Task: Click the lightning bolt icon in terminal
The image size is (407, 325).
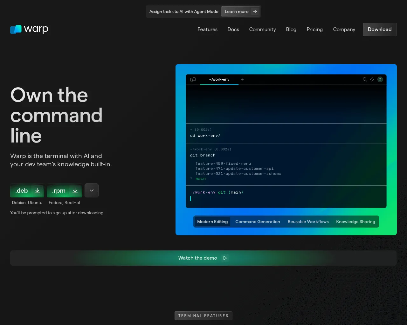Action: (372, 79)
